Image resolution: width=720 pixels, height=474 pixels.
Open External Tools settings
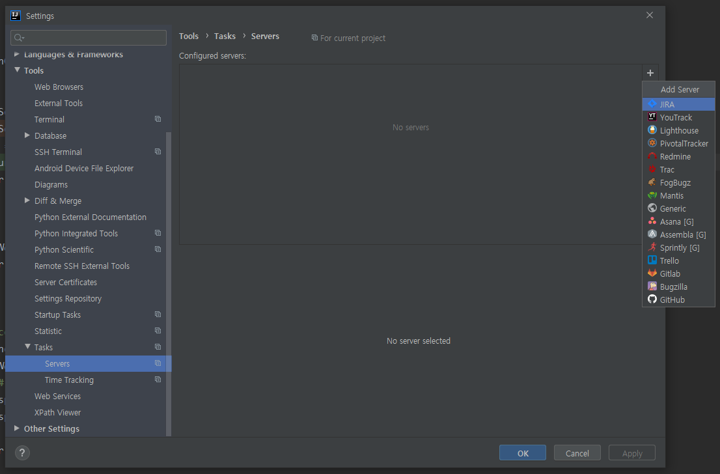pos(59,103)
